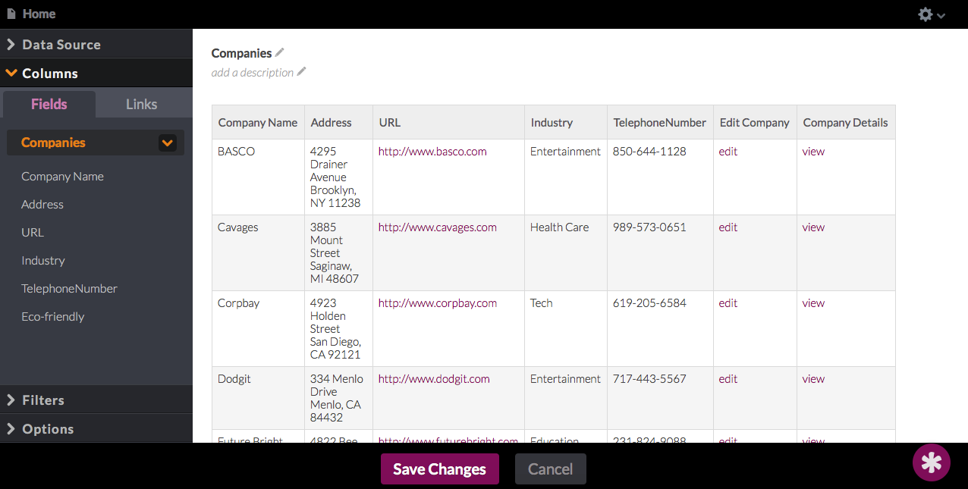968x489 pixels.
Task: Select the URL column header
Action: click(448, 122)
